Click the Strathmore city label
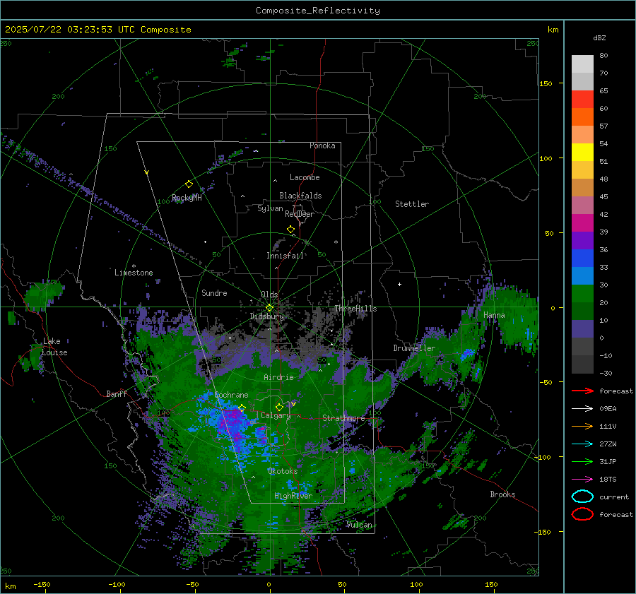This screenshot has height=594, width=636. click(343, 418)
